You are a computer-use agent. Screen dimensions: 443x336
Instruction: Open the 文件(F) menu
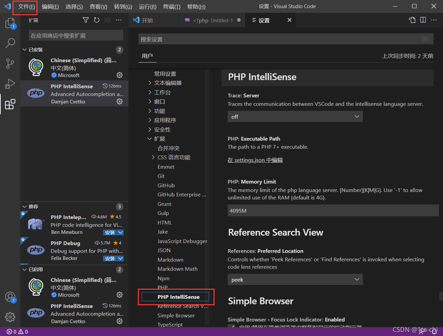26,7
